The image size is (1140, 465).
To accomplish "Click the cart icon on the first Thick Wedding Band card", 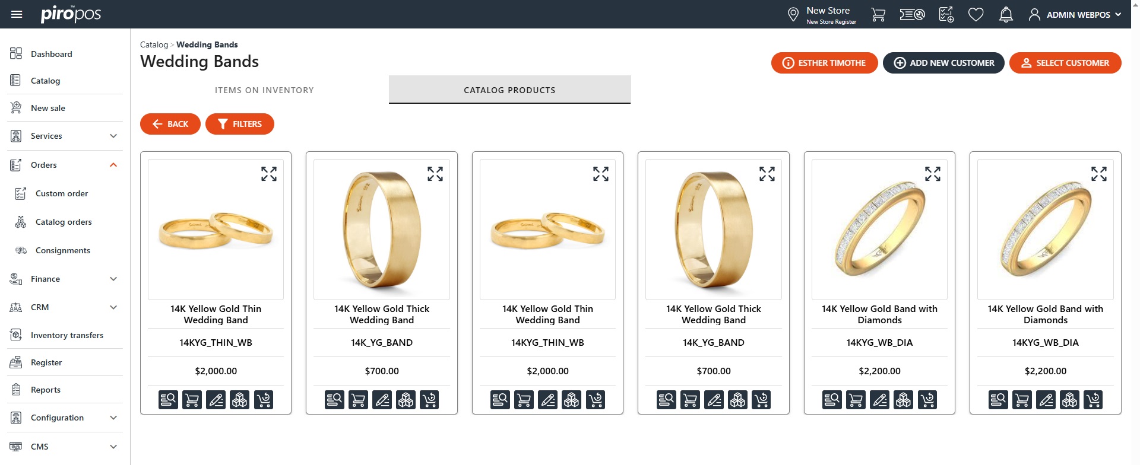I will 358,400.
